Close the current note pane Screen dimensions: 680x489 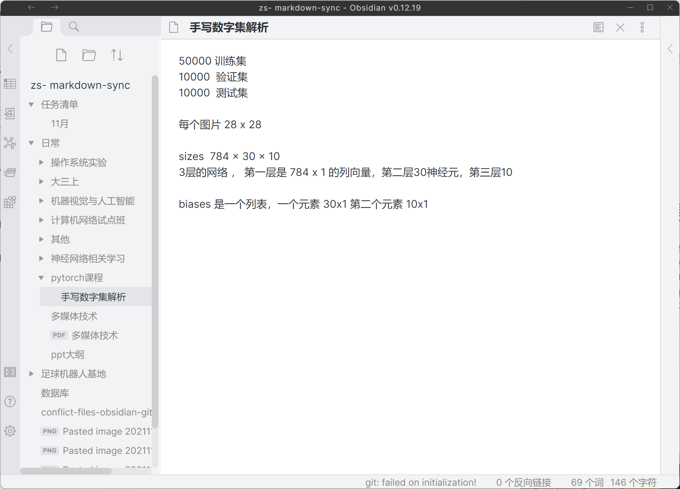620,27
